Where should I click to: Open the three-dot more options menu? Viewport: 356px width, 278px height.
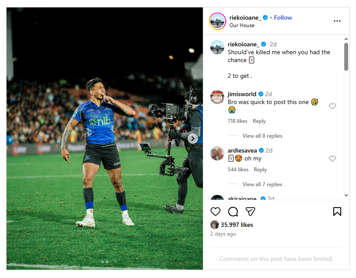point(337,21)
